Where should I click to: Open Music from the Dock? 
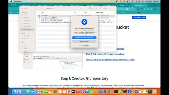pyautogui.click(x=78, y=92)
